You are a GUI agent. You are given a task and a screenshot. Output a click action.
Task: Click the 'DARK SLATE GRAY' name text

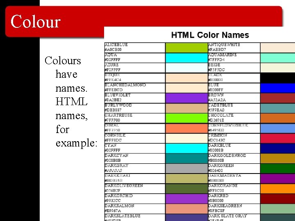[228, 216]
